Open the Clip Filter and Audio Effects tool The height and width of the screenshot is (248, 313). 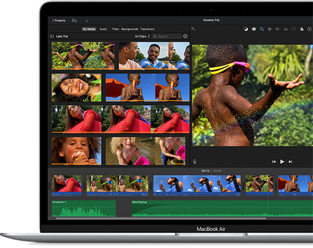coord(302,29)
